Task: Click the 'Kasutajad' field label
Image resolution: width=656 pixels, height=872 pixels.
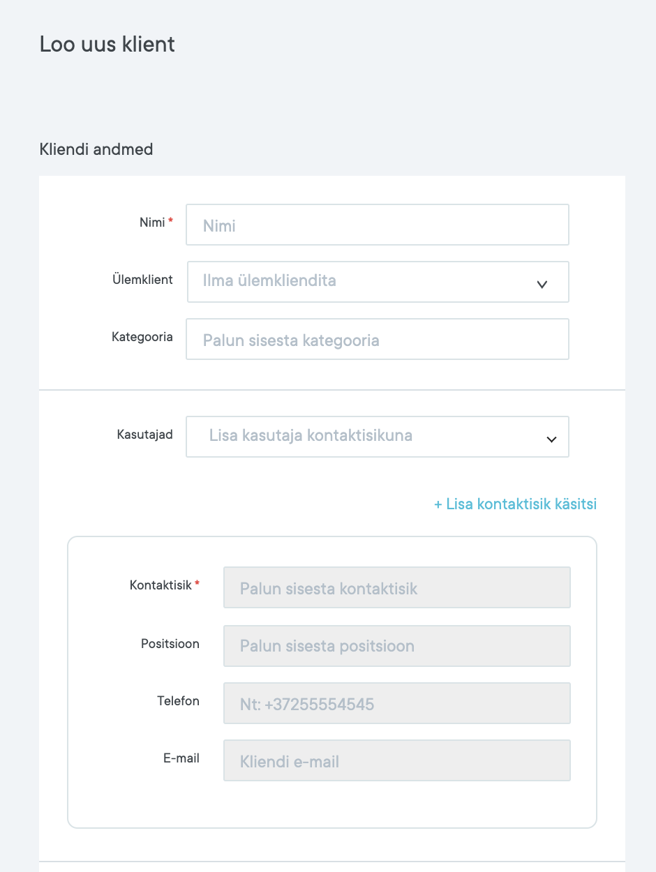Action: click(145, 435)
